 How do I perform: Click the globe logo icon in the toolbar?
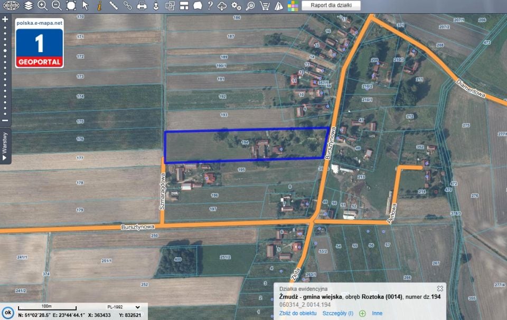point(11,5)
